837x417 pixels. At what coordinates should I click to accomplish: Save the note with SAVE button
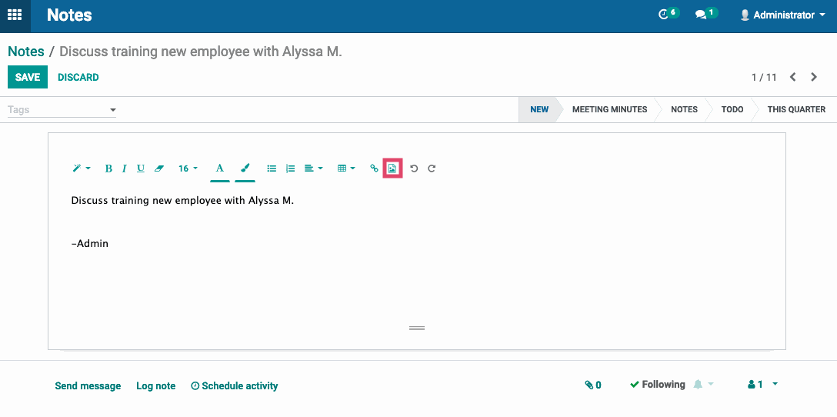click(x=28, y=77)
